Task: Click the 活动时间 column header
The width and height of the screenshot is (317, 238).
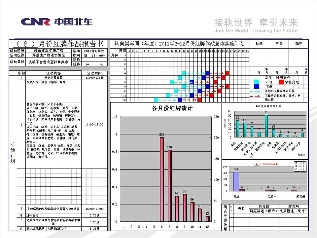Action: point(94,73)
